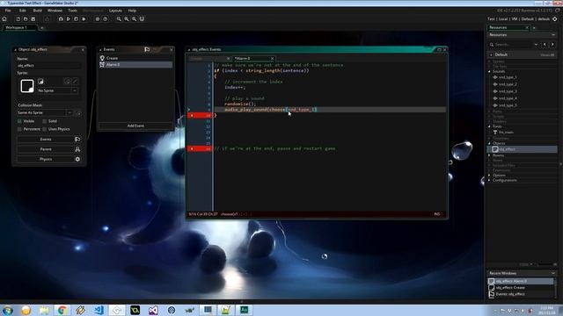
Task: Click the New Project toolbar icon
Action: tap(18, 18)
